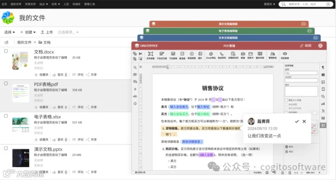Select checkbox for 文档.docx
The image size is (336, 180).
point(6,51)
